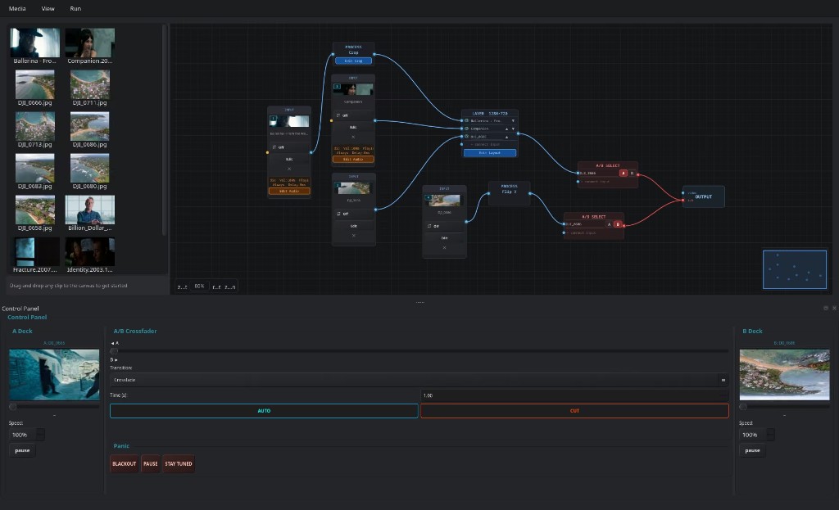Click the canvas minimap

coord(795,269)
